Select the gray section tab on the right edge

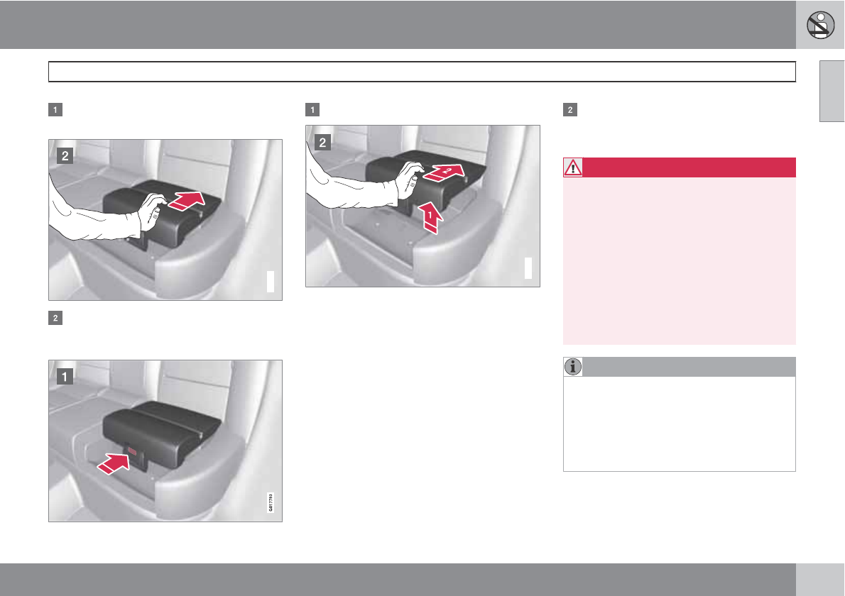(x=832, y=91)
